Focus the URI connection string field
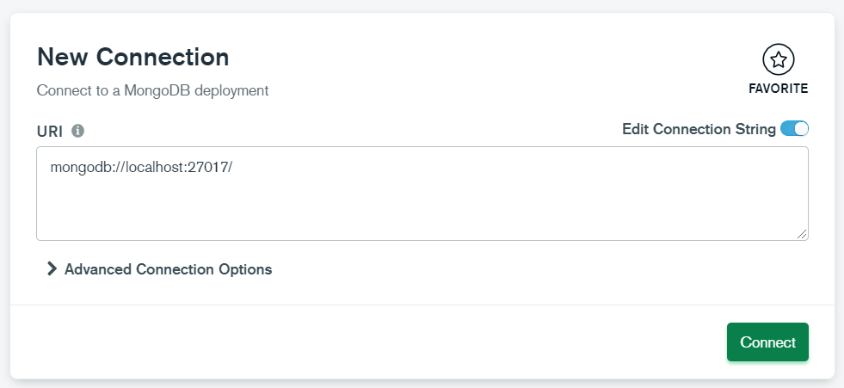Screen dimensions: 844x388 422,194
